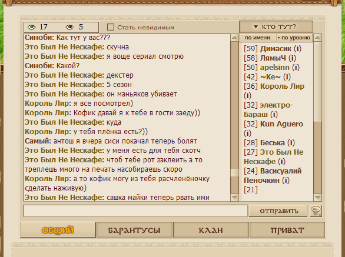The width and height of the screenshot is (345, 257).
Task: Send message with ОТПРАВИТЬ button
Action: (x=278, y=211)
